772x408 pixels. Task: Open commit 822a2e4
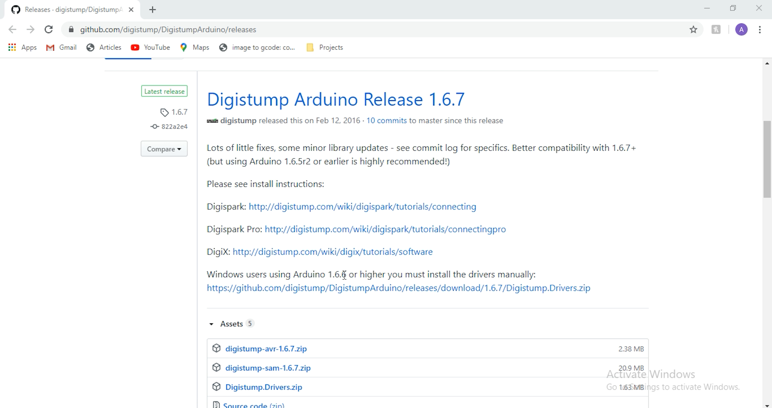[x=169, y=127]
